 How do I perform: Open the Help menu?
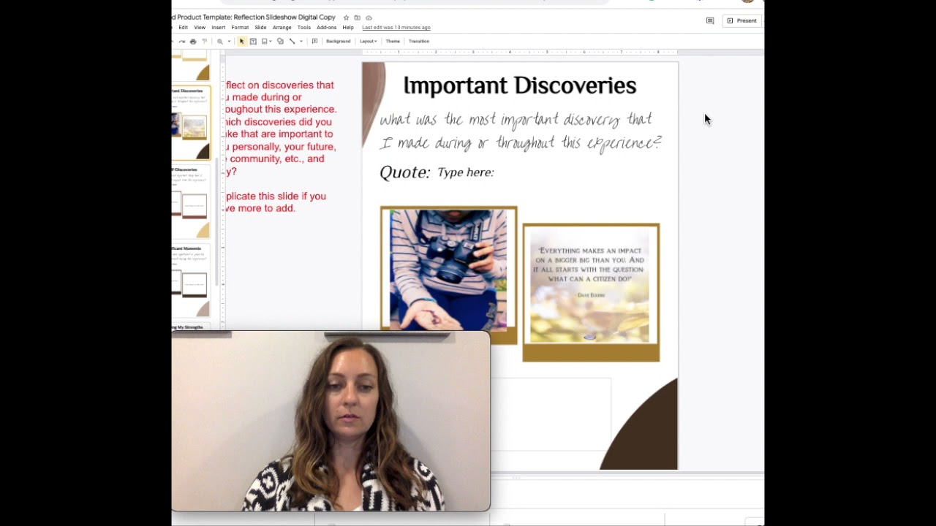[x=348, y=28]
